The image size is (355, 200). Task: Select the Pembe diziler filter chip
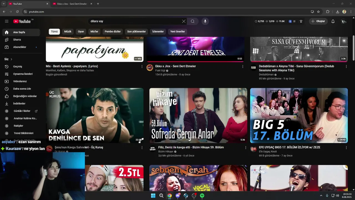[x=113, y=32]
